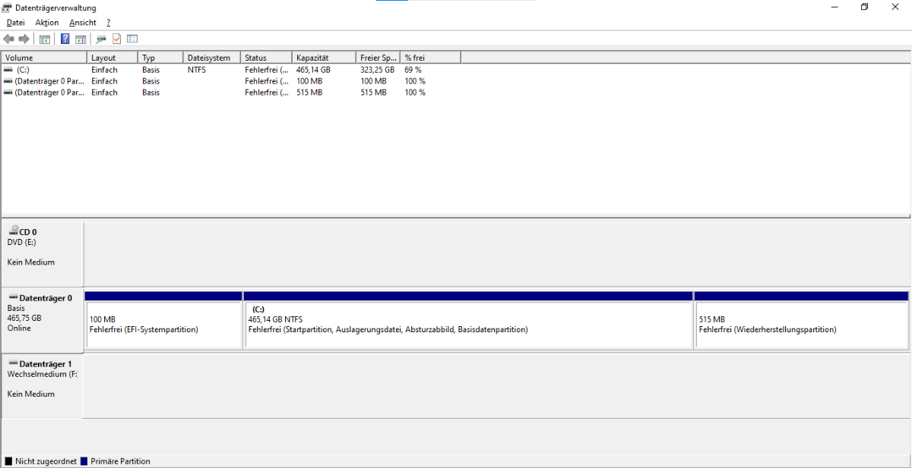Toggle the show/hide action pane icon

[80, 39]
